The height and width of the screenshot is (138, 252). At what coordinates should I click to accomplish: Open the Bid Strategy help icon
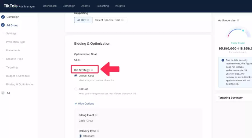[92, 70]
